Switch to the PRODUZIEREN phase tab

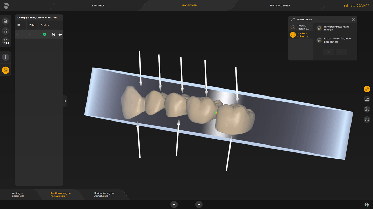280,5
